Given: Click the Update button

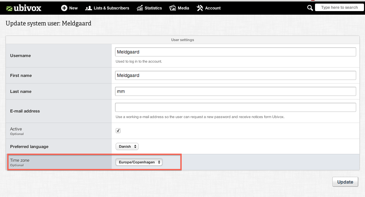Looking at the screenshot, I should coord(345,182).
